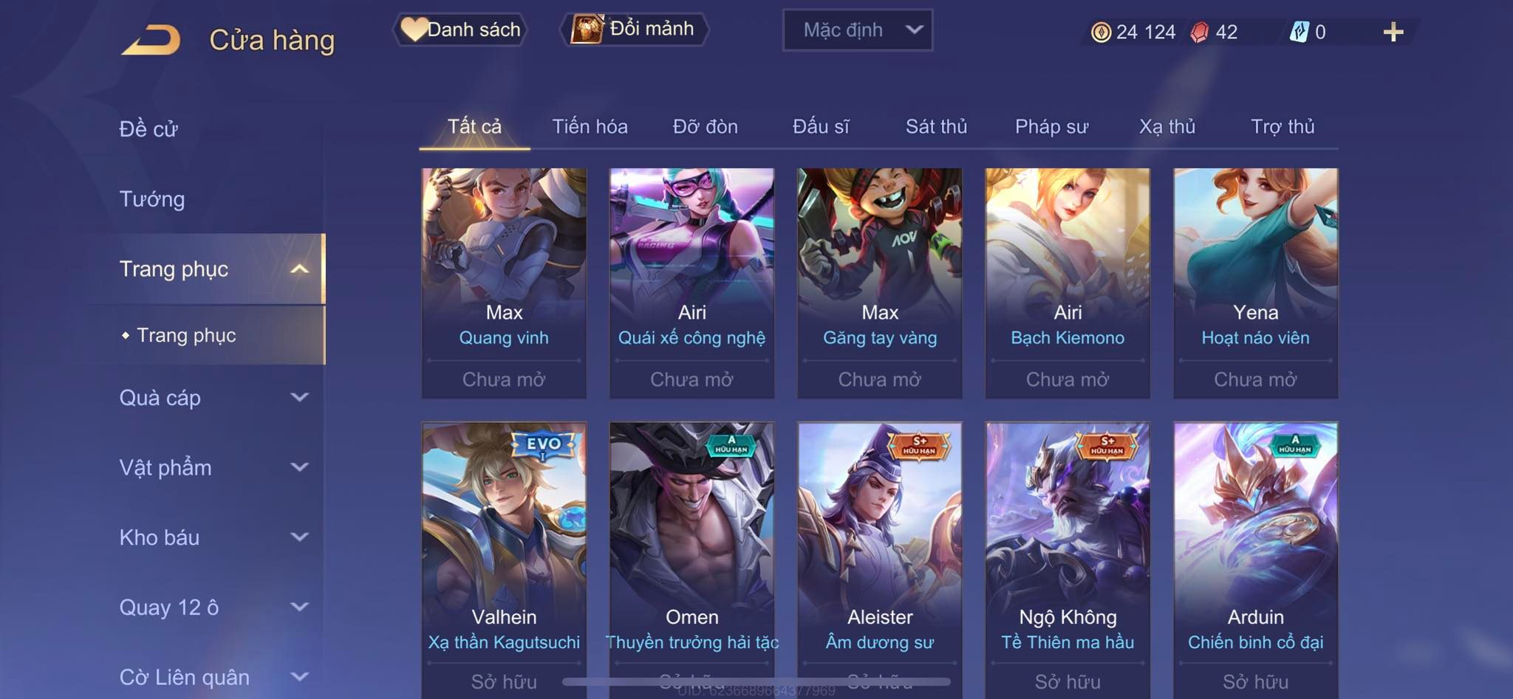Viewport: 1513px width, 699px height.
Task: Go to Tướng in the sidebar
Action: click(x=152, y=199)
